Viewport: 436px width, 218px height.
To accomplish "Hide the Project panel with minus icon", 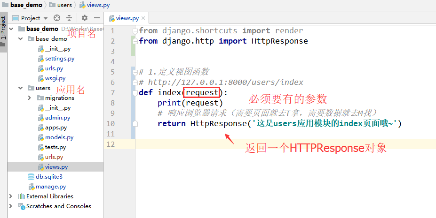I will click(97, 18).
